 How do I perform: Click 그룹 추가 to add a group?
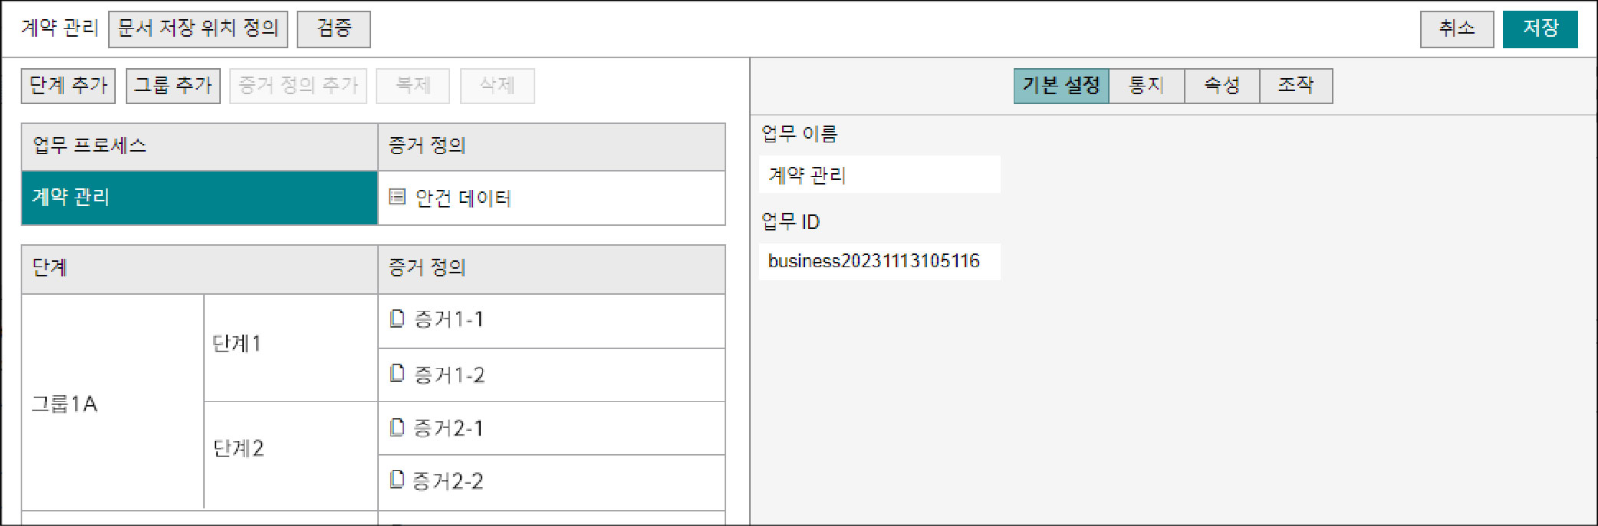click(173, 86)
